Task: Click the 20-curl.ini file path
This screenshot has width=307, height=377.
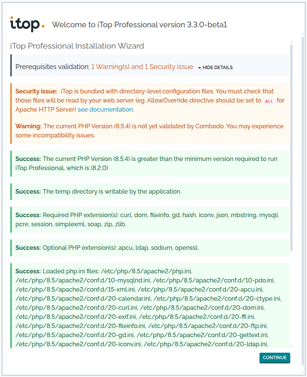Action: [x=76, y=308]
